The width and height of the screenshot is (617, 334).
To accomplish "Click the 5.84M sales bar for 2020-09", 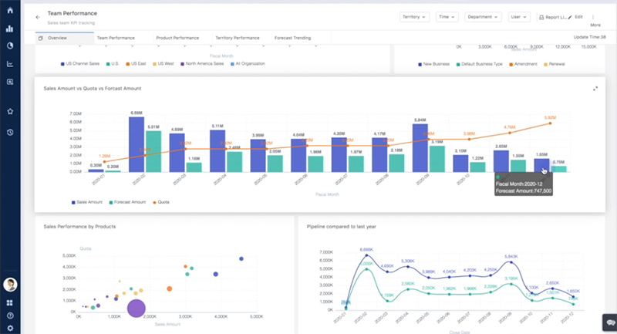I will coord(420,148).
